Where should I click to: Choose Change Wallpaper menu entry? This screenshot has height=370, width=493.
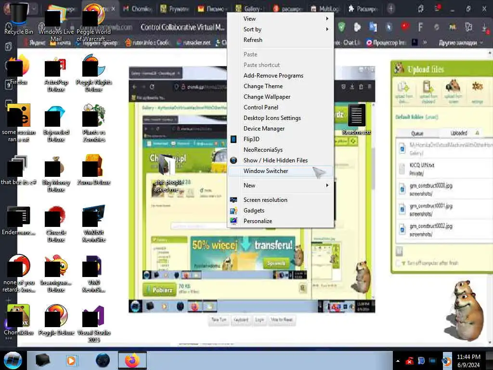(x=280, y=97)
